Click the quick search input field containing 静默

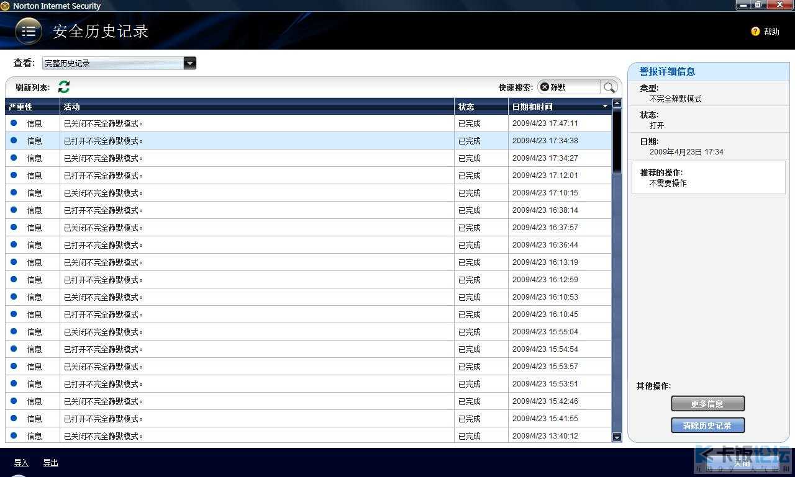pyautogui.click(x=575, y=87)
